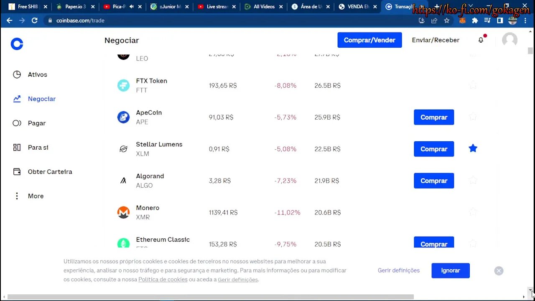The image size is (535, 301).
Task: Switch to the Live stream tab
Action: click(x=217, y=7)
